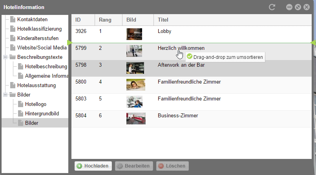This screenshot has width=316, height=175.
Task: Select the Business-Zimmer thumbnail image
Action: click(136, 118)
